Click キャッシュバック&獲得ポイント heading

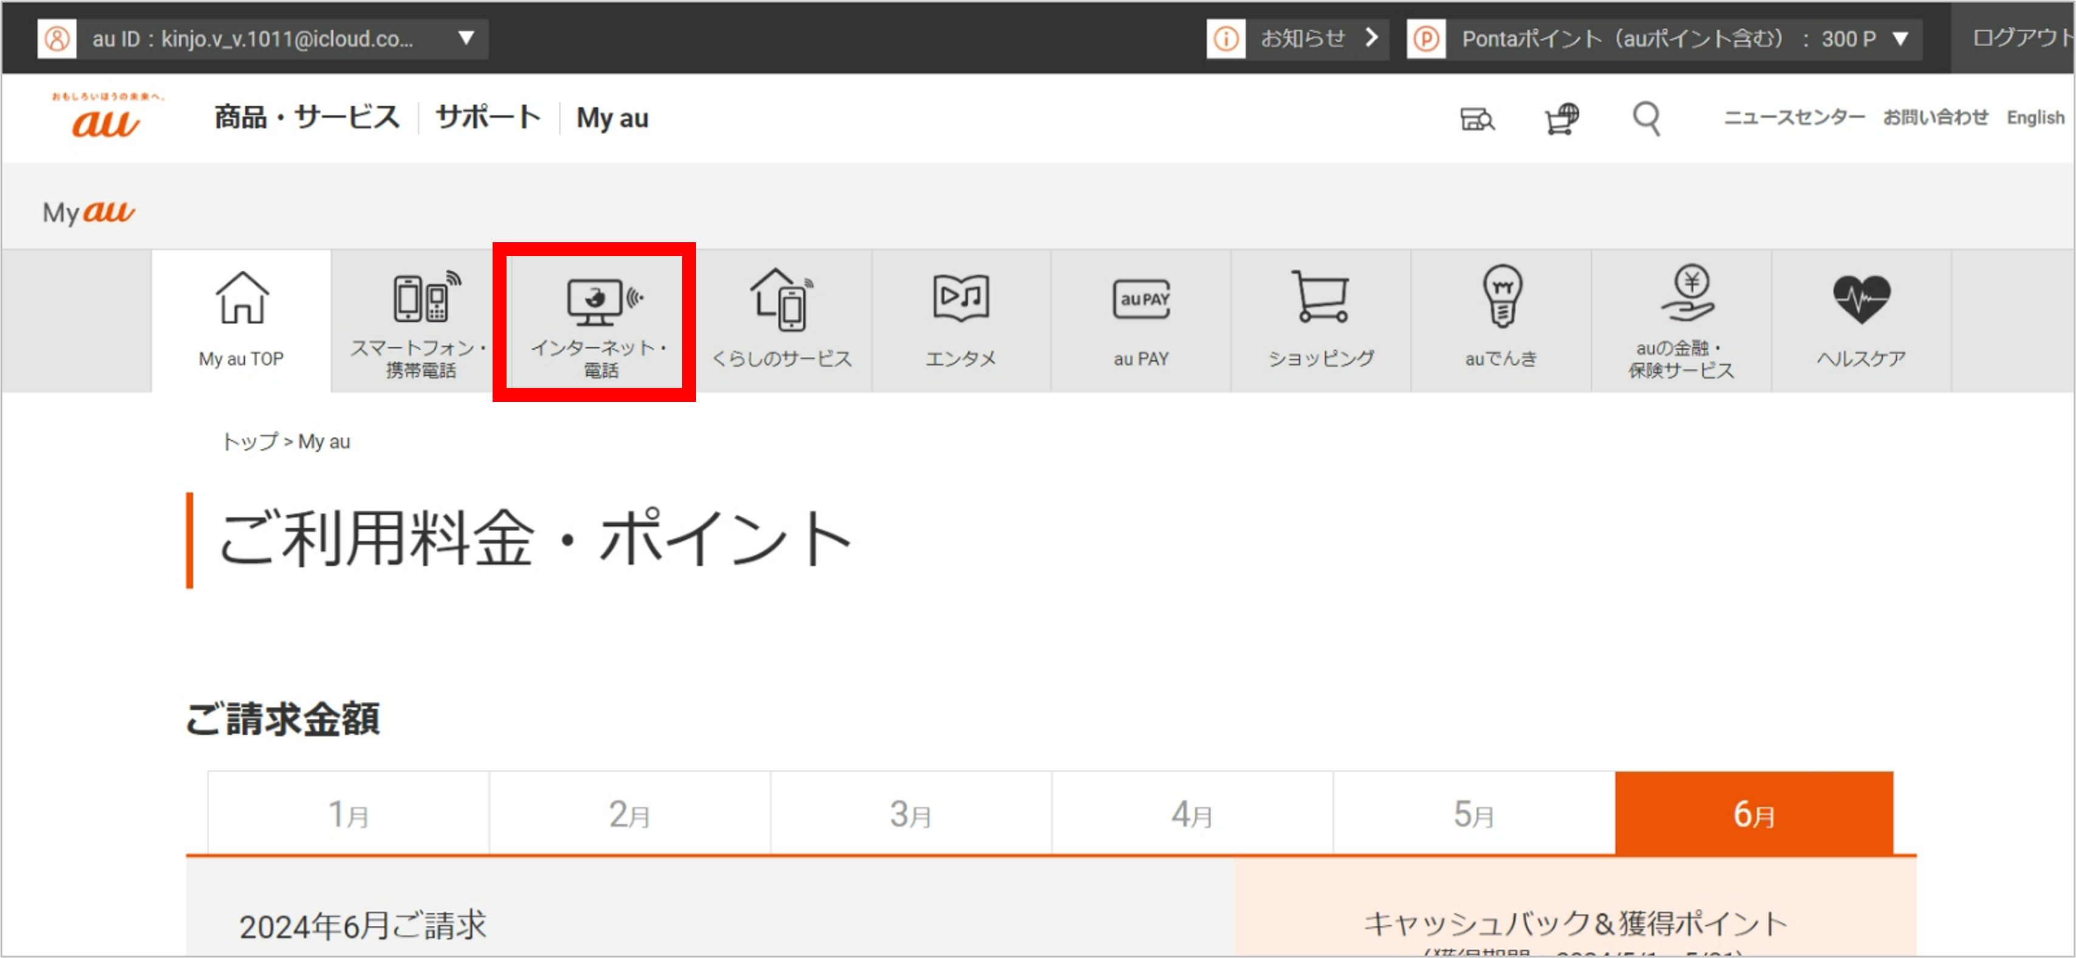tap(1576, 923)
